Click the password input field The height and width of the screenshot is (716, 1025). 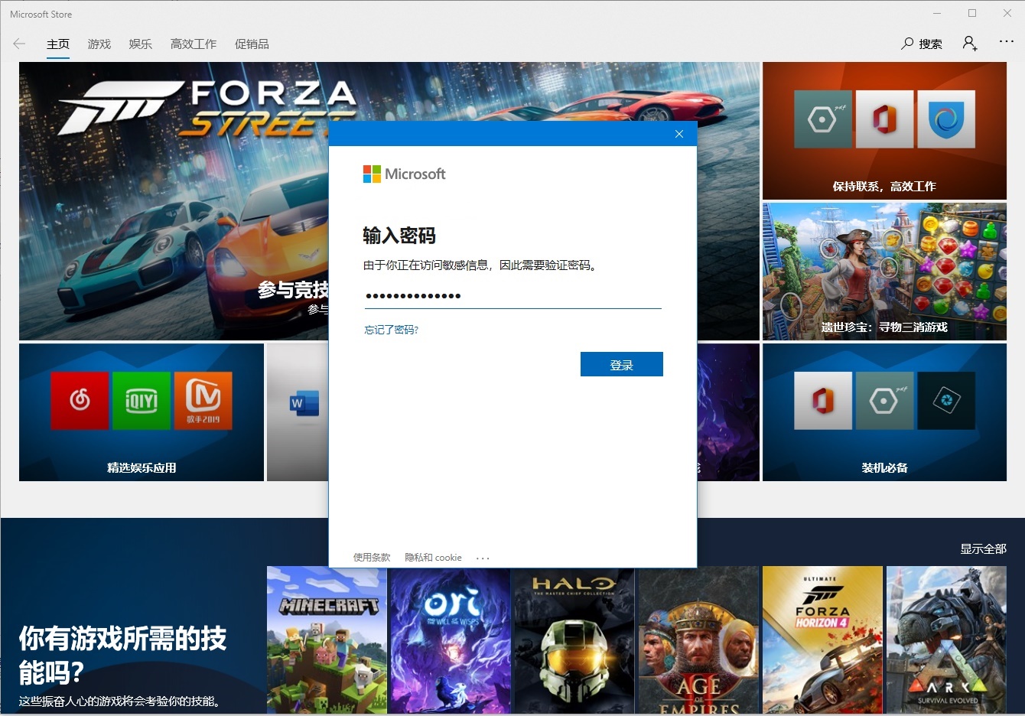512,296
